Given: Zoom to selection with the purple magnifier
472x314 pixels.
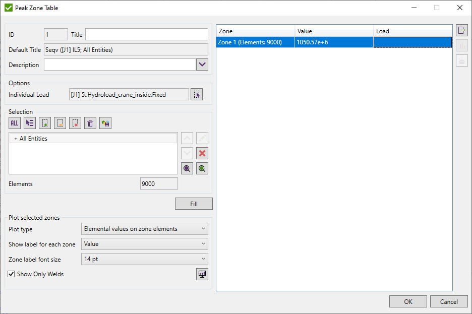Looking at the screenshot, I should (x=187, y=168).
